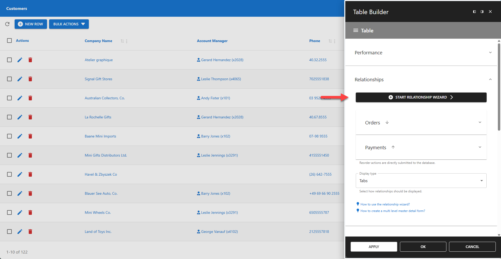This screenshot has width=501, height=259.
Task: Check the select-all checkbox in the header
Action: coord(9,41)
